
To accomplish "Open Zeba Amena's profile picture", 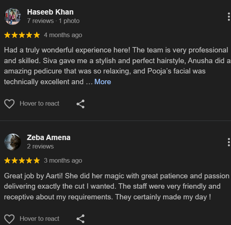I will tap(13, 142).
